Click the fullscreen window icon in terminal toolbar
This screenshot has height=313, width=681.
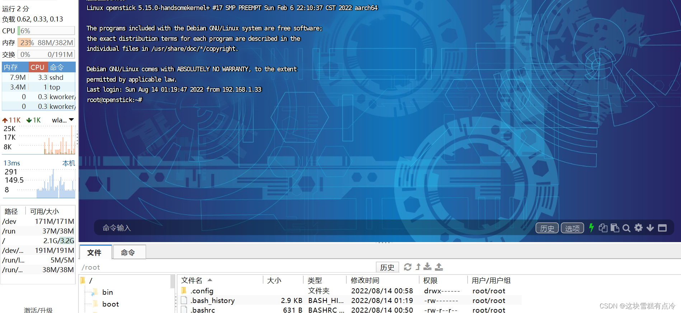(x=662, y=228)
